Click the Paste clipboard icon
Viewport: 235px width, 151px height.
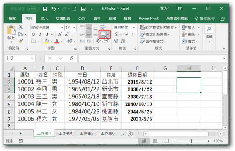11,30
